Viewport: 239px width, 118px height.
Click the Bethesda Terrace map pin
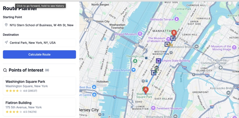click(x=177, y=19)
